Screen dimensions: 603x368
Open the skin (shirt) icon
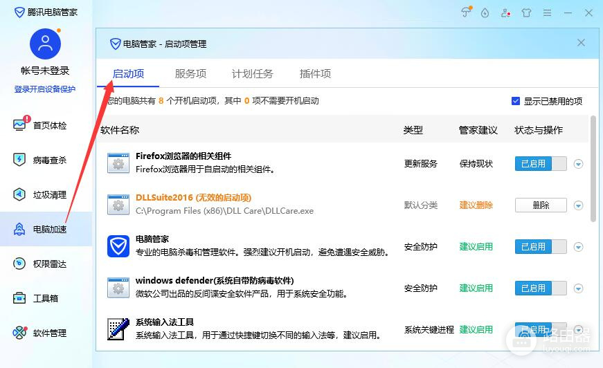point(526,13)
